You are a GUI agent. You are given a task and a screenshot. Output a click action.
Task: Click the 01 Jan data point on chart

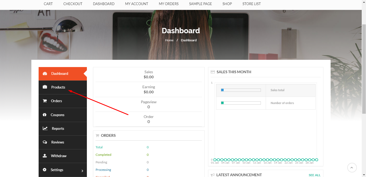coord(215,160)
